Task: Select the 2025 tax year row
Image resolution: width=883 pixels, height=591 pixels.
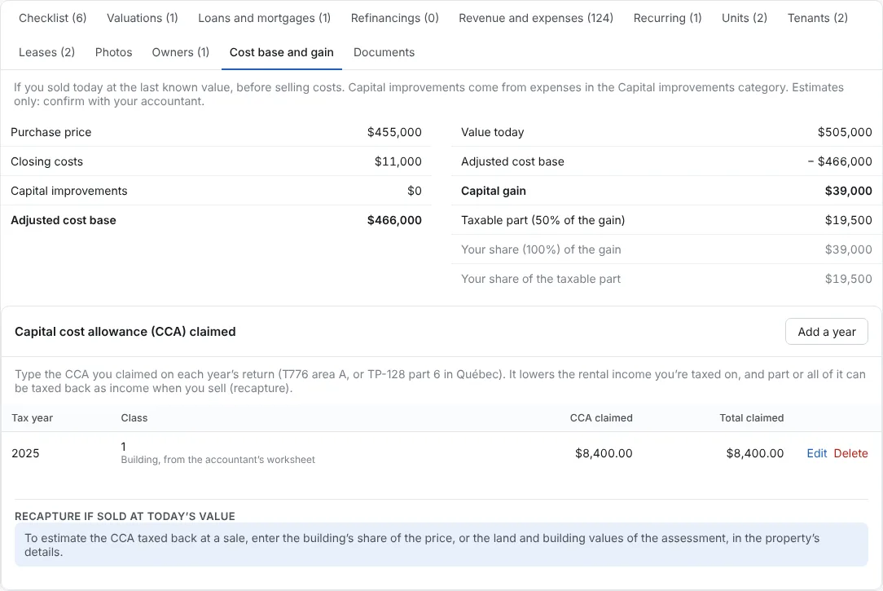Action: point(441,453)
